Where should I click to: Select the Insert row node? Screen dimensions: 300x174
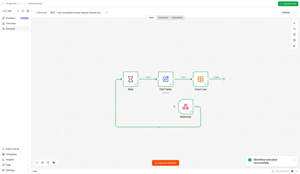tap(200, 79)
